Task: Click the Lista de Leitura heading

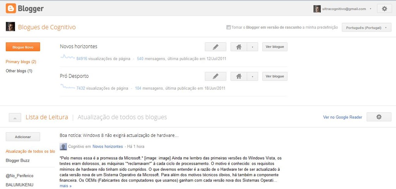Action: pyautogui.click(x=47, y=117)
